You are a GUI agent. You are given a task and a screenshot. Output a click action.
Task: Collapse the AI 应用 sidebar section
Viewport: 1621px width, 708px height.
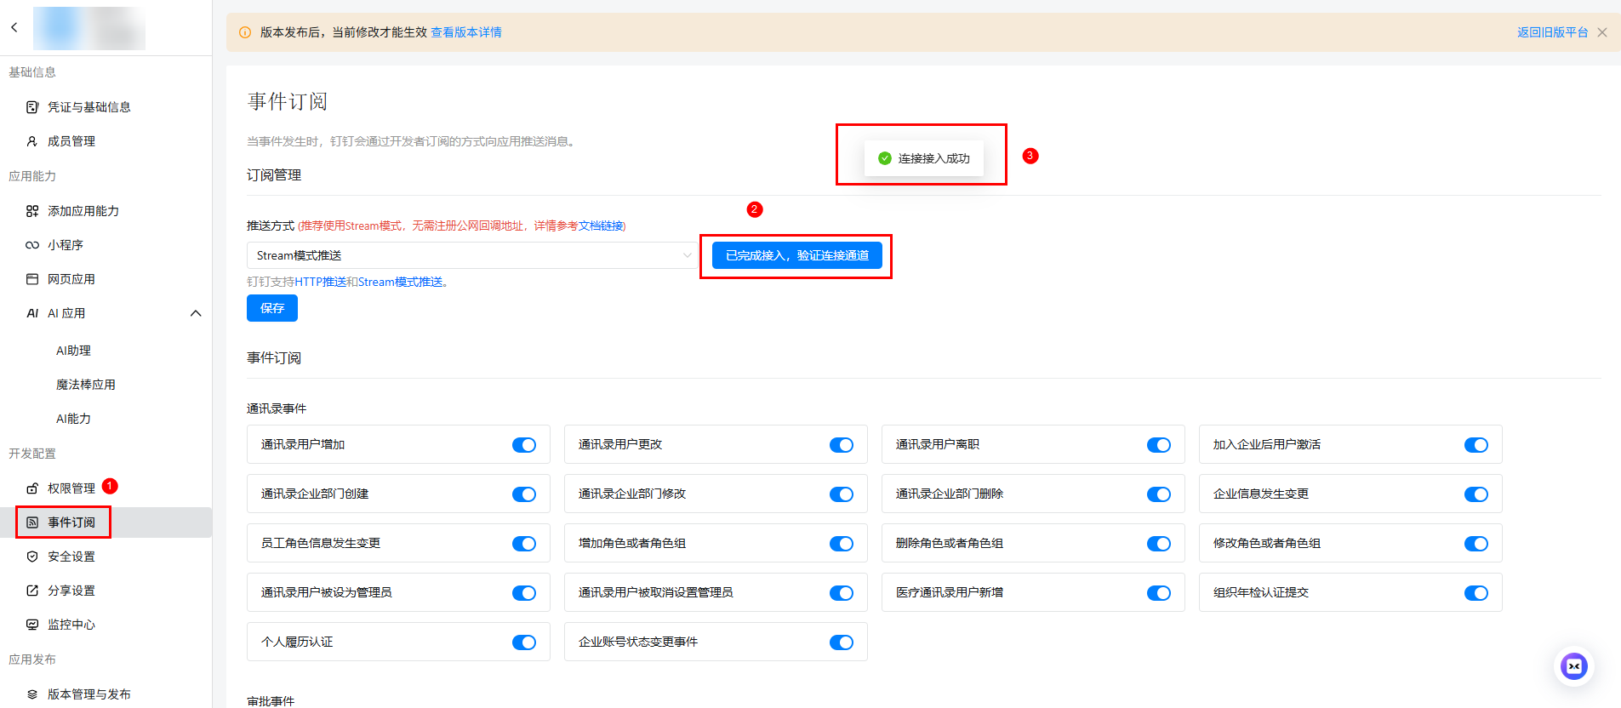tap(196, 313)
